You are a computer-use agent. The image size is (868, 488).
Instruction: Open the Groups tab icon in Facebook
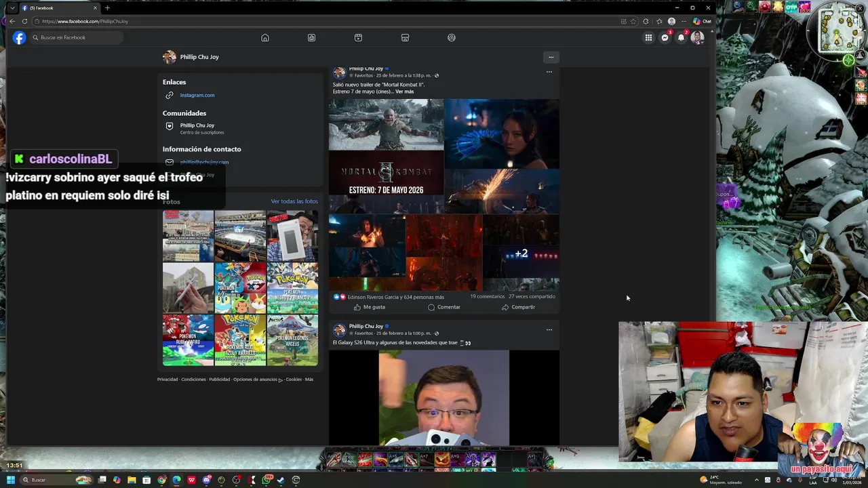click(452, 37)
